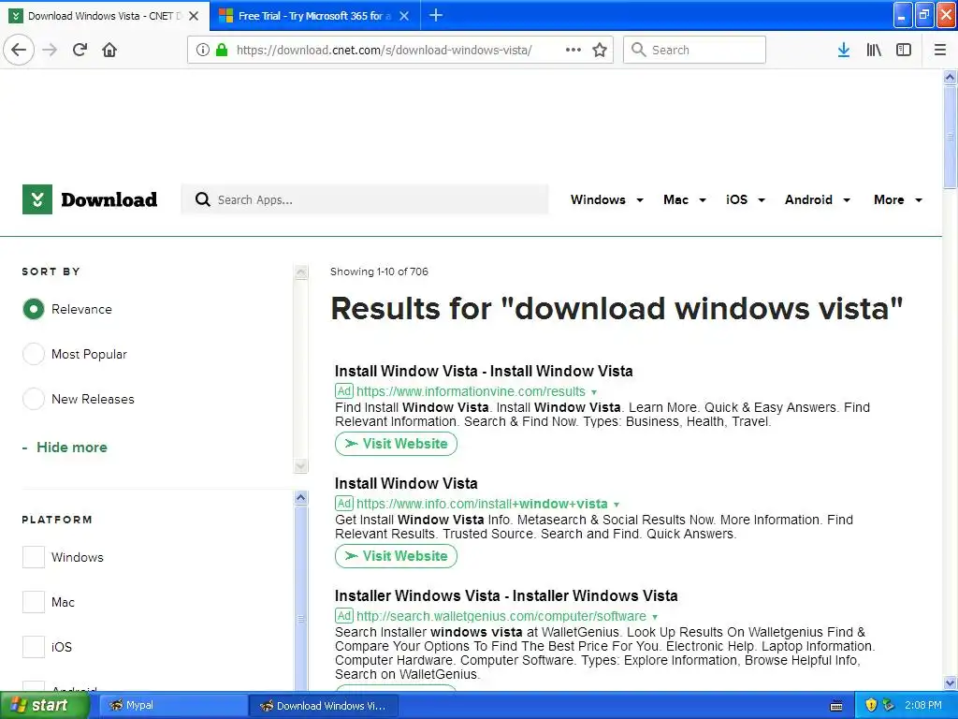Open Installer Windows Vista result headline

[x=506, y=595]
